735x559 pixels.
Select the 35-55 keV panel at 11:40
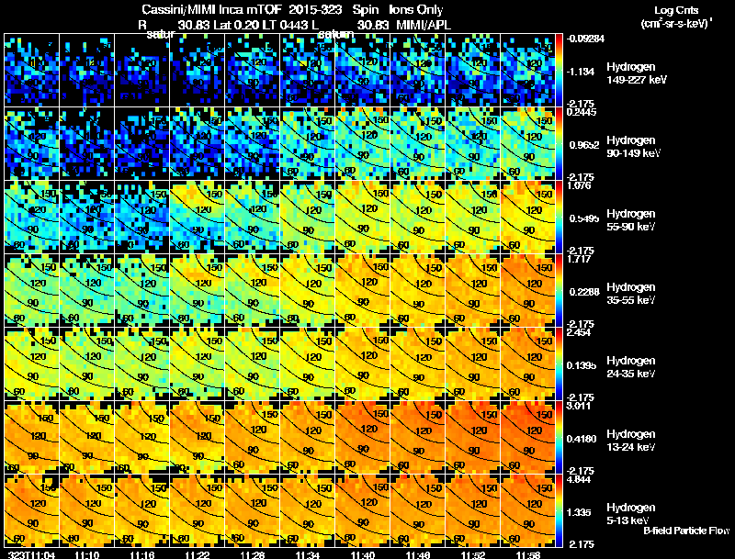pyautogui.click(x=363, y=291)
